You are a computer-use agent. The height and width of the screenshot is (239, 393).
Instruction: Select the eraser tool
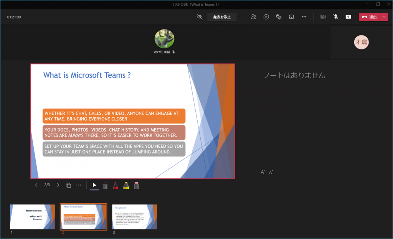tap(136, 185)
